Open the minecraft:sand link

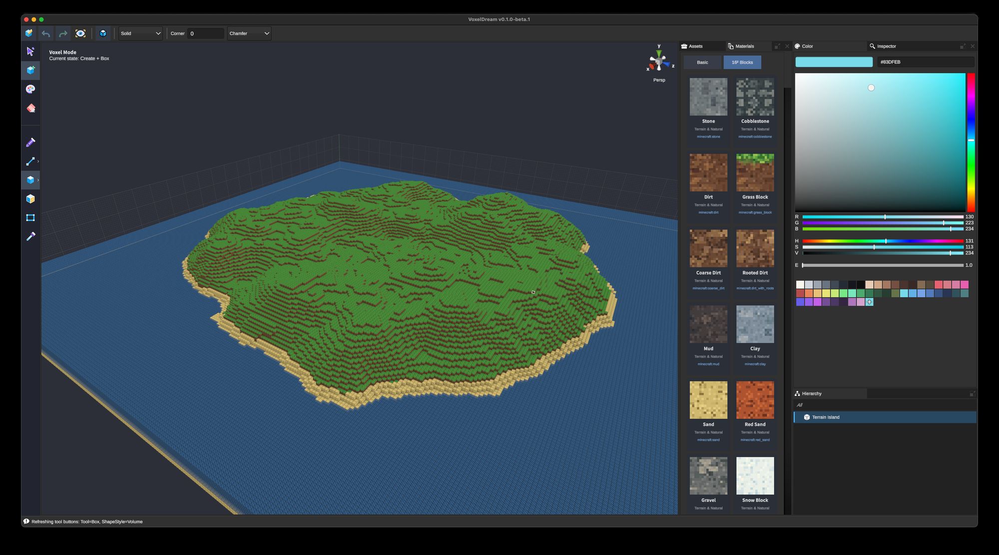tap(708, 440)
